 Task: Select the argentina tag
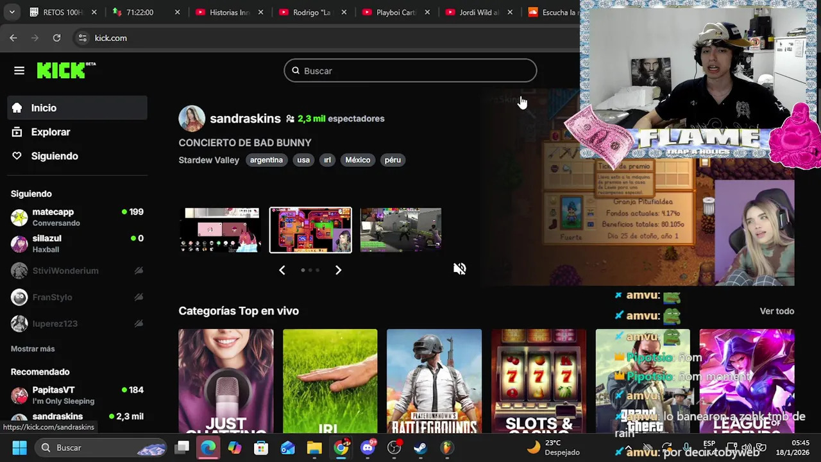coord(266,160)
